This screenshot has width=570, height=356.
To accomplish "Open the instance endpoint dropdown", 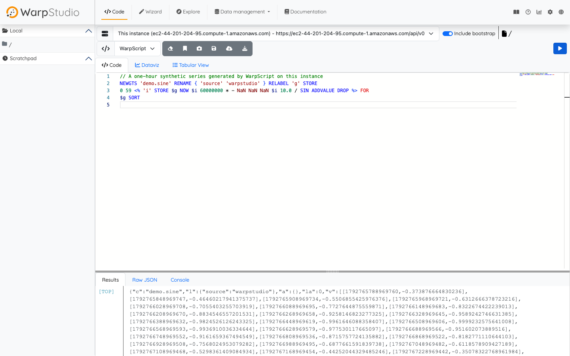I will click(x=276, y=34).
